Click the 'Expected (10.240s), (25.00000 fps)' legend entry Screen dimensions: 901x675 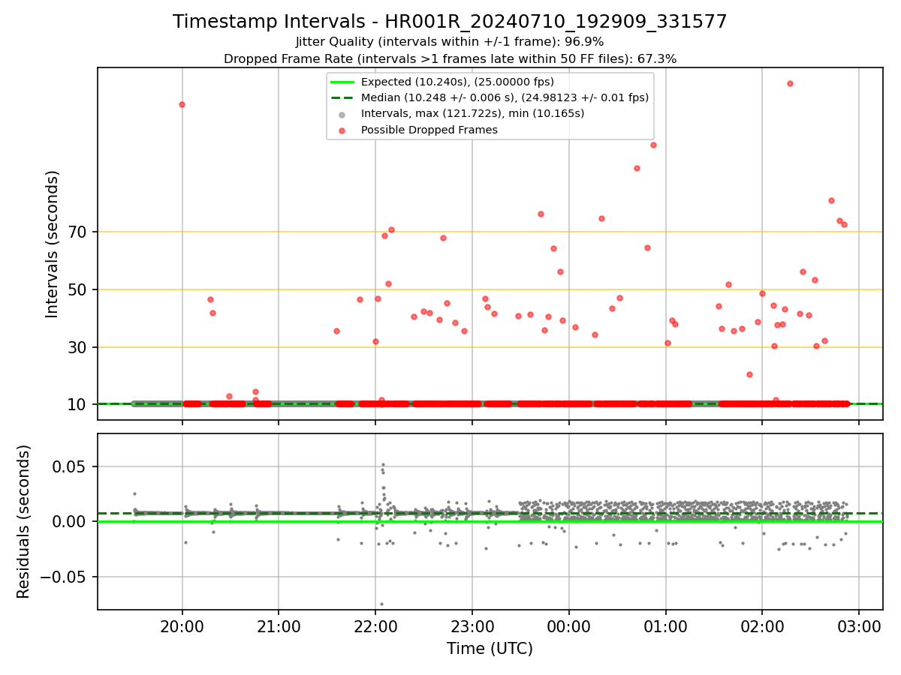(458, 82)
